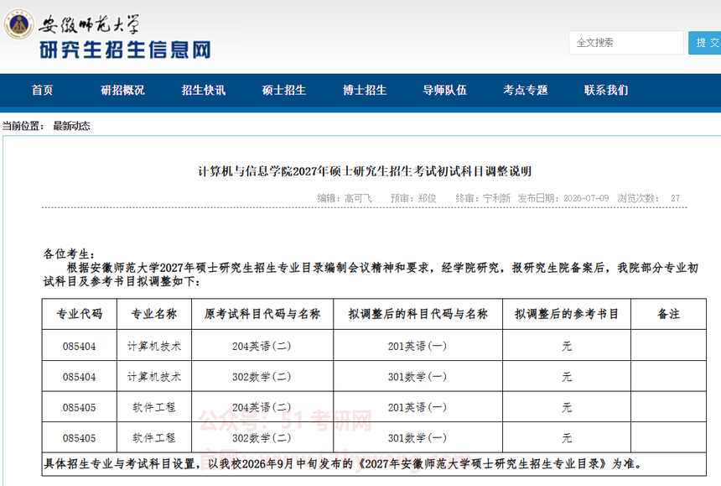Click the 研究生招生信息网 site title
Screen dimensions: 721x486
point(125,50)
